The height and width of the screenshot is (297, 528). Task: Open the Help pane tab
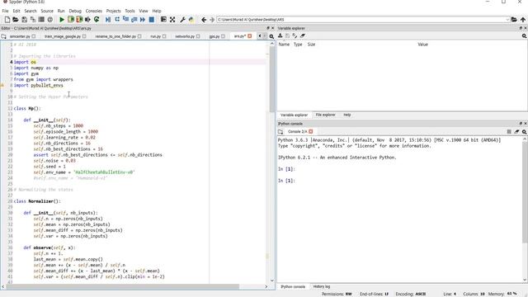click(x=347, y=115)
